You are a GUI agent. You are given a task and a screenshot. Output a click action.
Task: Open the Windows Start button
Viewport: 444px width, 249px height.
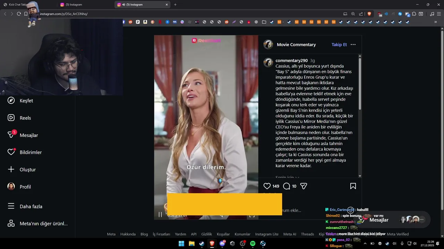tap(181, 243)
